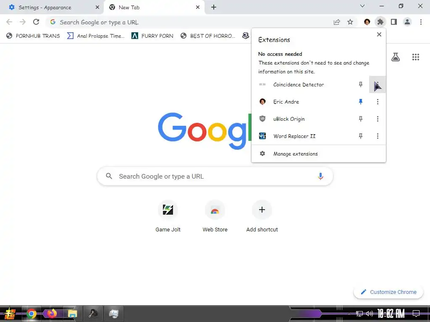Select the New Tab tab
Screen dimensions: 430x322
154,8
